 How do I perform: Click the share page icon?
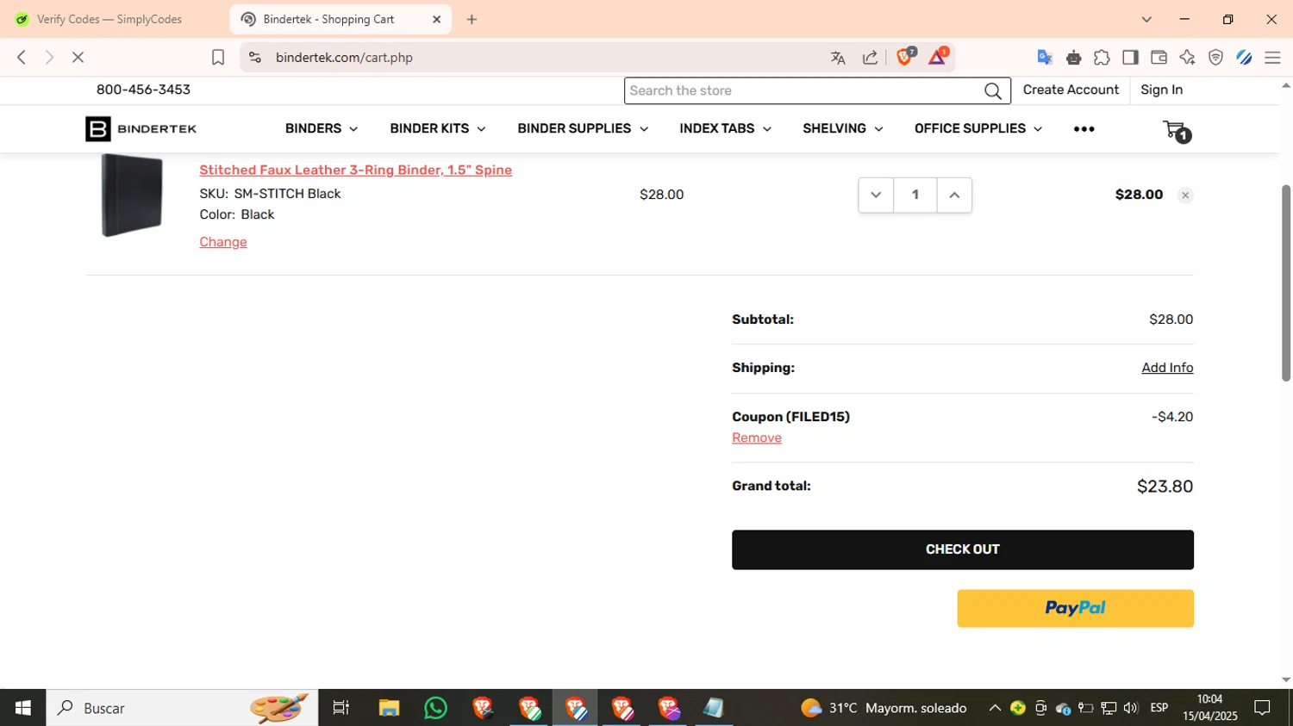(871, 58)
